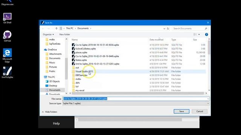Viewport: 241px width, 135px height.
Task: Select the Pictures folder in sidebar
Action: coord(51,67)
